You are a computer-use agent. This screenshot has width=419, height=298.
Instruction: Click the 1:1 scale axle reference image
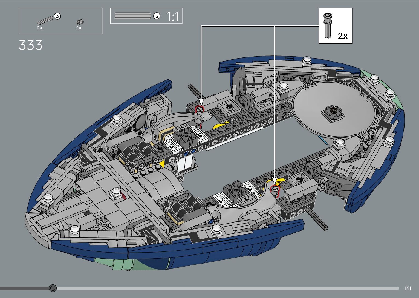(133, 16)
